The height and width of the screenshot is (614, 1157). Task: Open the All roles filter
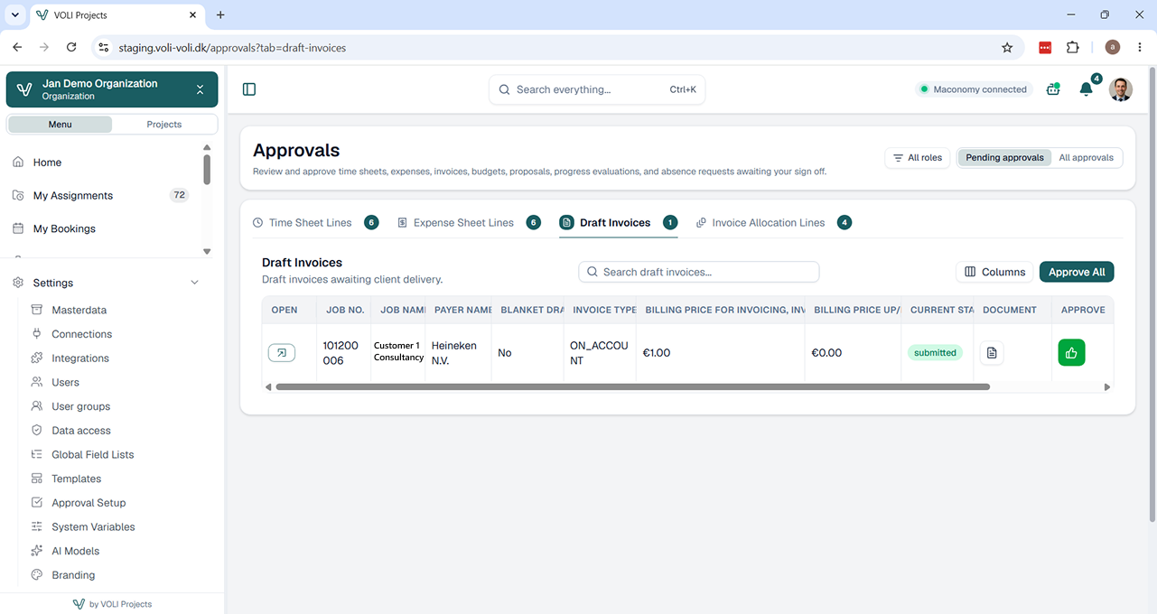tap(918, 158)
